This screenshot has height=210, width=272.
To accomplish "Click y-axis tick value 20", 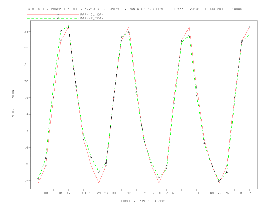I will point(26,81).
